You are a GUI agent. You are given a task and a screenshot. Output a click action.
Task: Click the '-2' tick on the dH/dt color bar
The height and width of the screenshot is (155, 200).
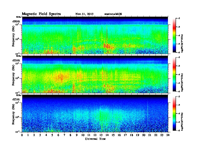coord(179,18)
